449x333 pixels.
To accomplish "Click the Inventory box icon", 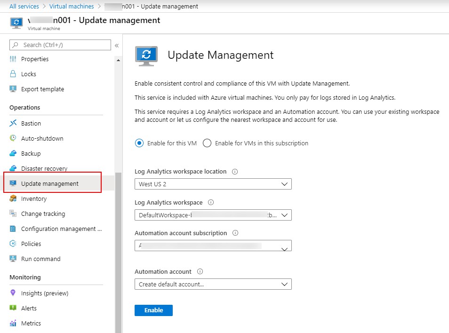I will tap(13, 198).
